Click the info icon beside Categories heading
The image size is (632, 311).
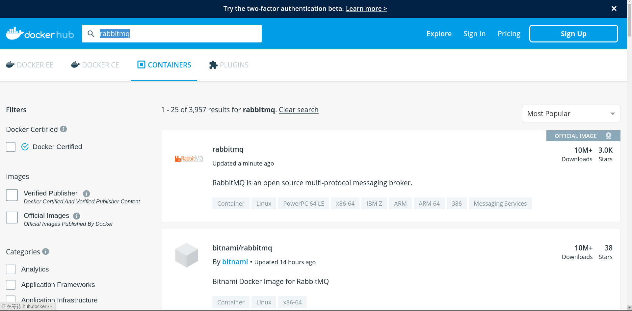tap(46, 251)
